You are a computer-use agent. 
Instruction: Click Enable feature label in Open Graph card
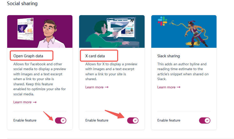pyautogui.click(x=25, y=120)
